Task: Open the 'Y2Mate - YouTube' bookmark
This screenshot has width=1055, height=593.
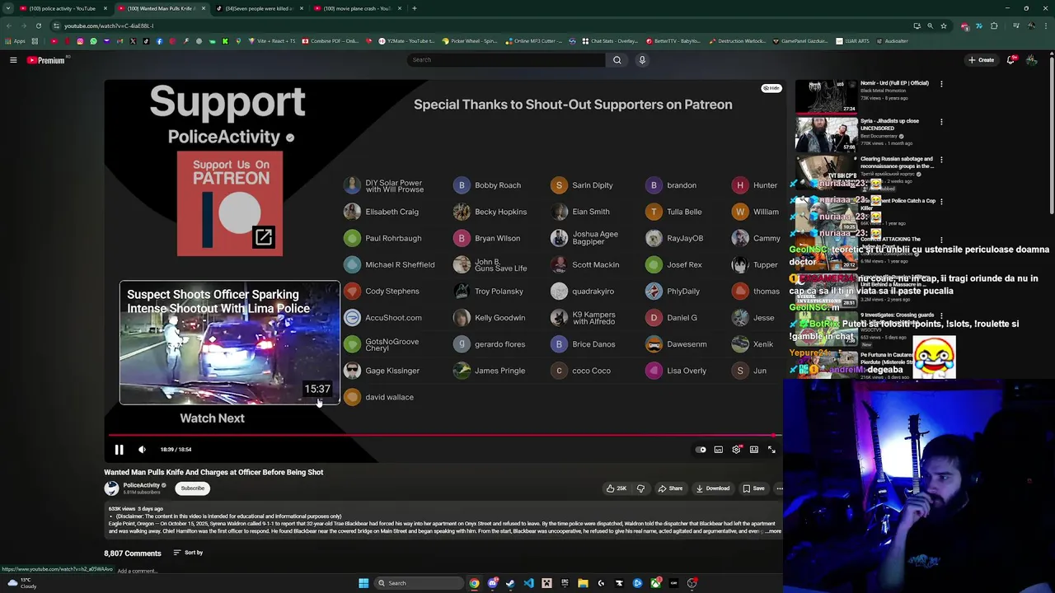Action: click(406, 41)
